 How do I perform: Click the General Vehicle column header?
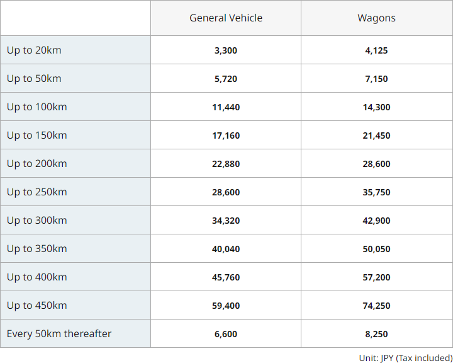226,18
